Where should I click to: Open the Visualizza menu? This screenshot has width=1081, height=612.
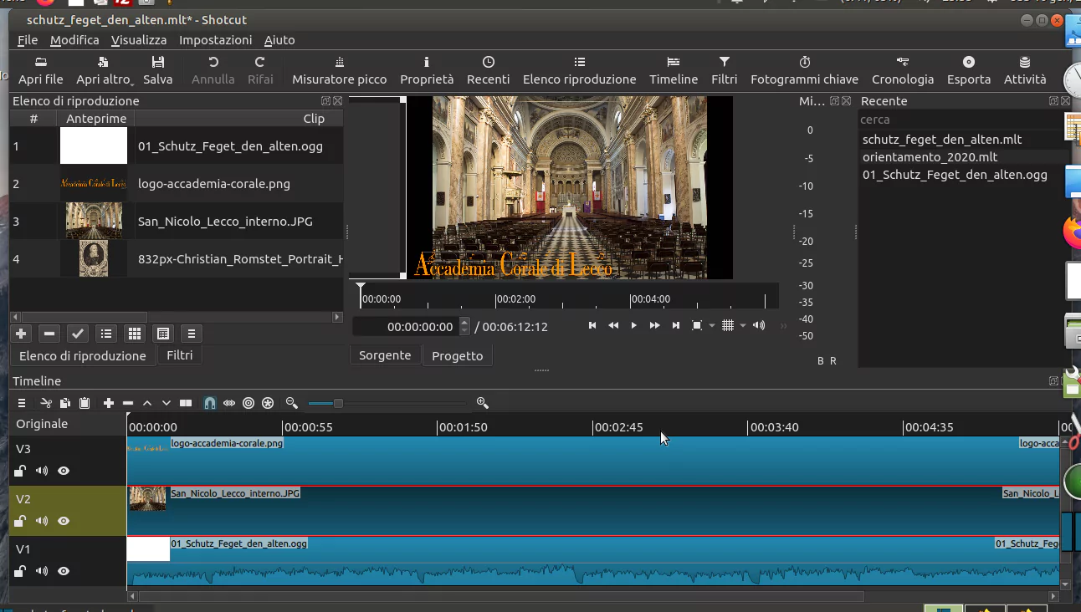(139, 39)
